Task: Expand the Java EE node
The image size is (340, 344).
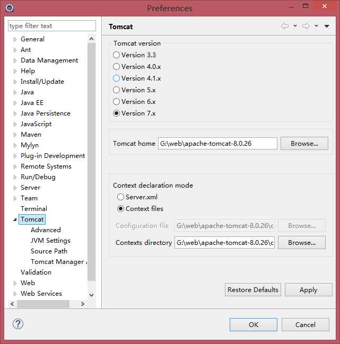Action: click(15, 103)
